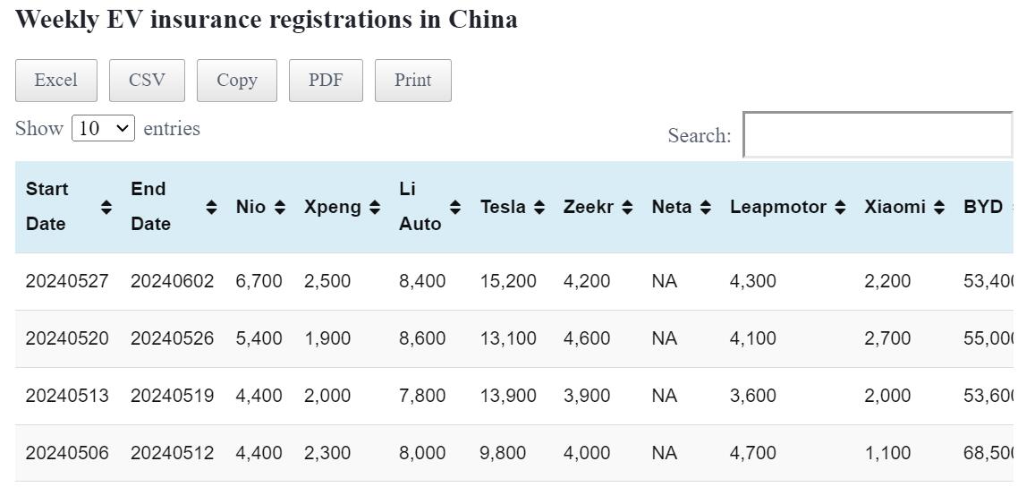
Task: Click the Li Auto sort arrows icon
Action: [455, 207]
